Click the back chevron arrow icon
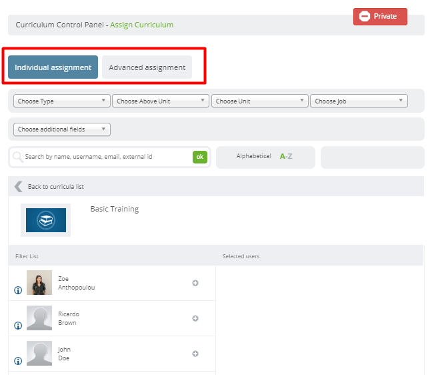 19,186
